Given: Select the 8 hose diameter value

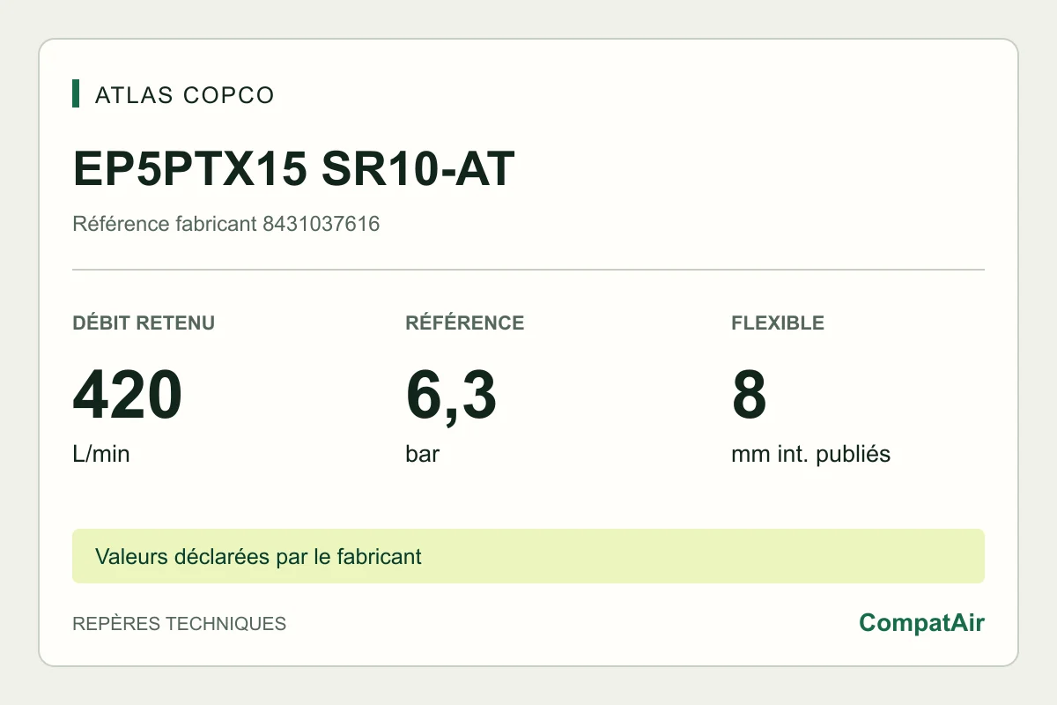Looking at the screenshot, I should pyautogui.click(x=750, y=396).
